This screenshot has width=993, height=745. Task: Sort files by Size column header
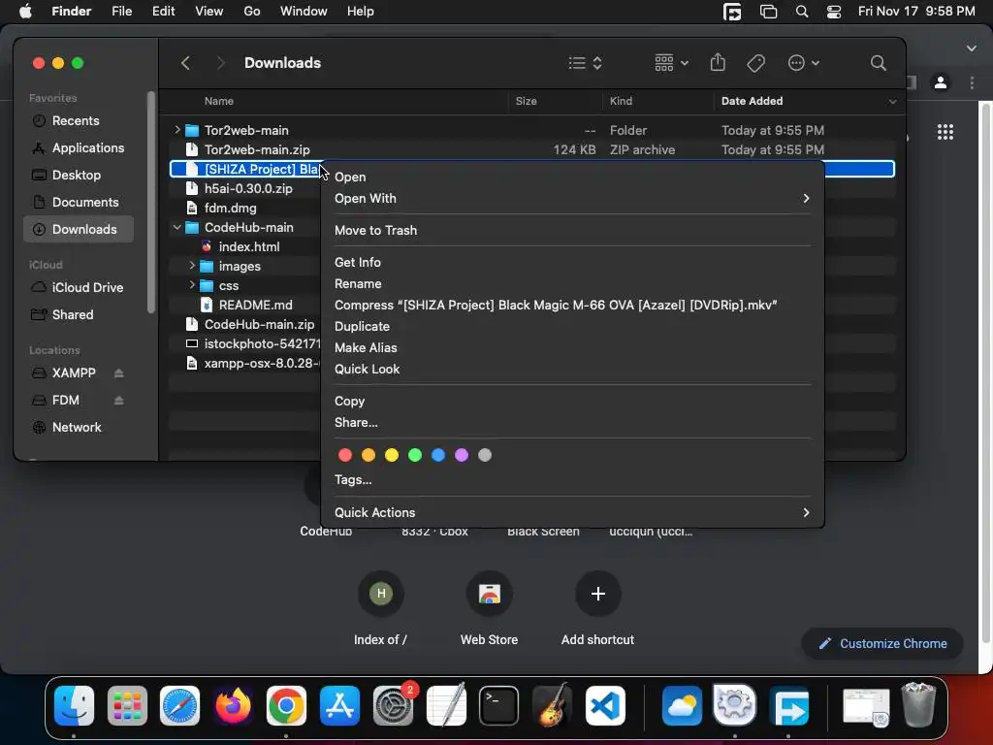pos(526,101)
